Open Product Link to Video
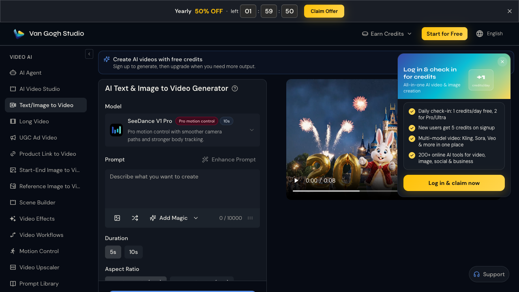519x292 pixels. (46, 154)
